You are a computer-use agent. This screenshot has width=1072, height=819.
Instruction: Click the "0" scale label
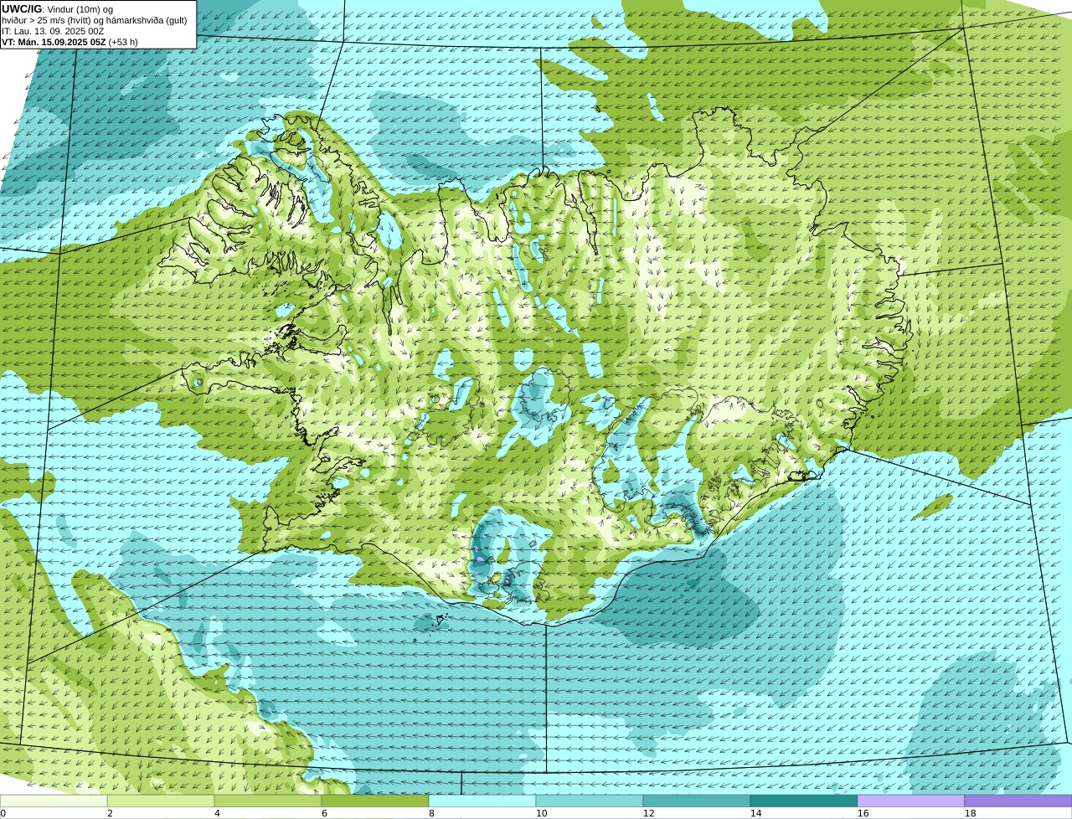(3, 813)
